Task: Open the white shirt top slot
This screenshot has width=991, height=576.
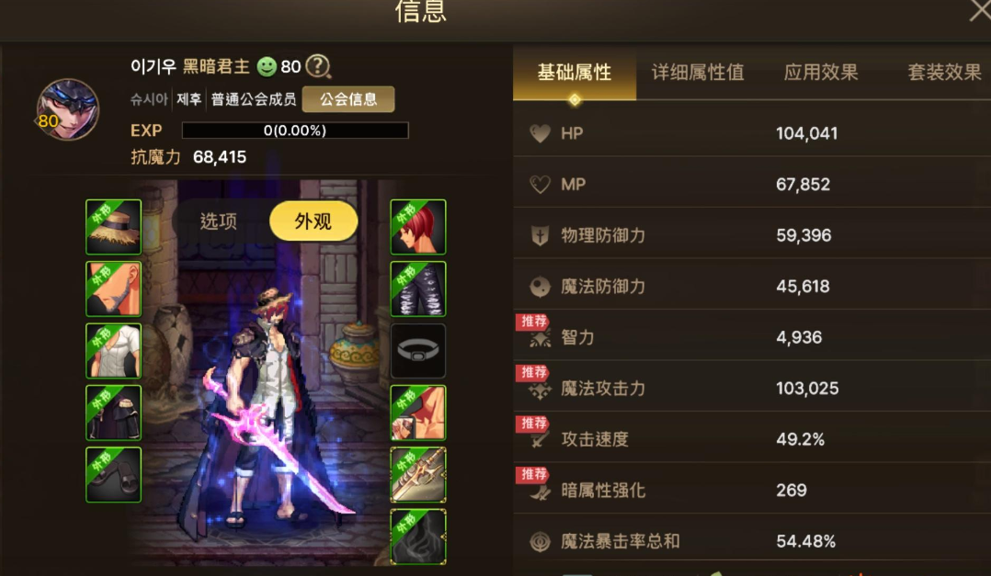Action: click(114, 351)
